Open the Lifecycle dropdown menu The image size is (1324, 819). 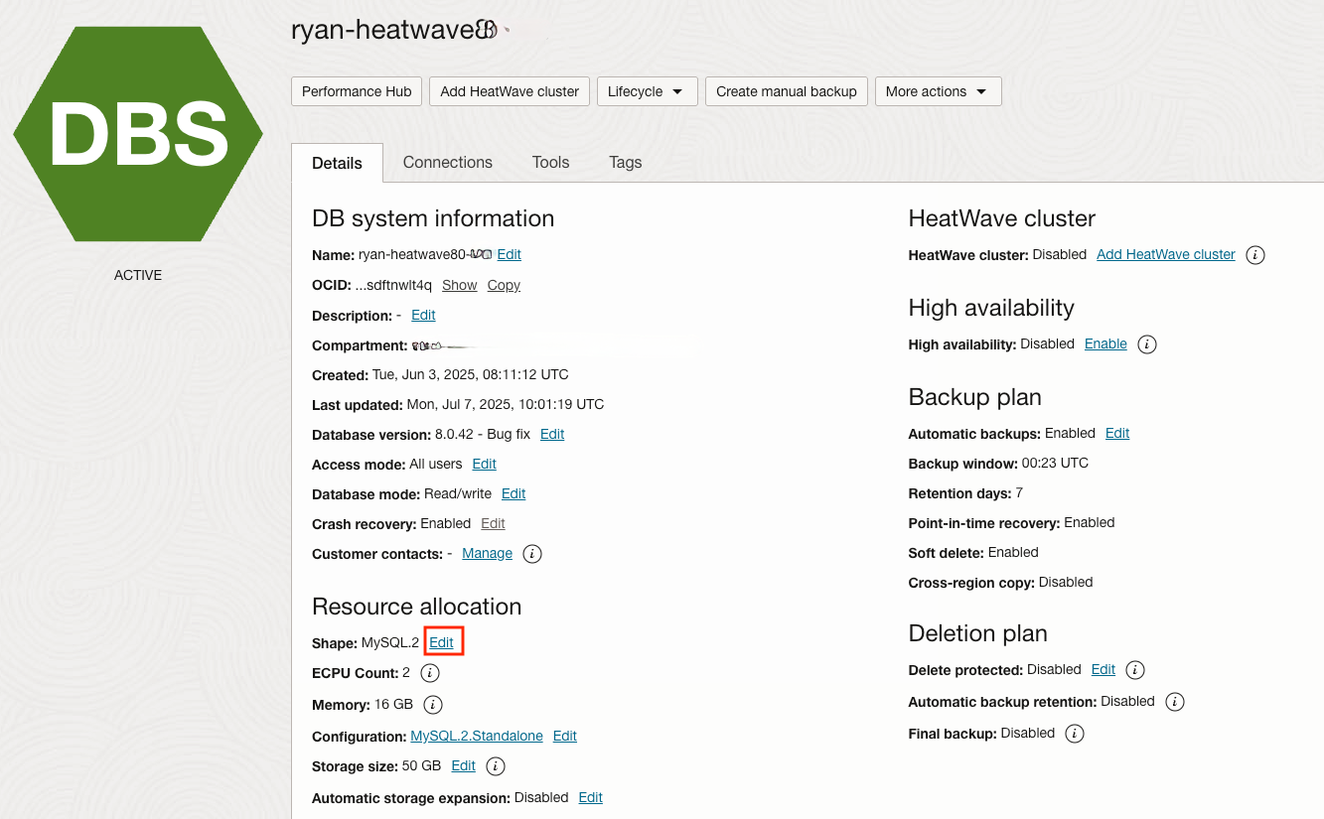647,91
